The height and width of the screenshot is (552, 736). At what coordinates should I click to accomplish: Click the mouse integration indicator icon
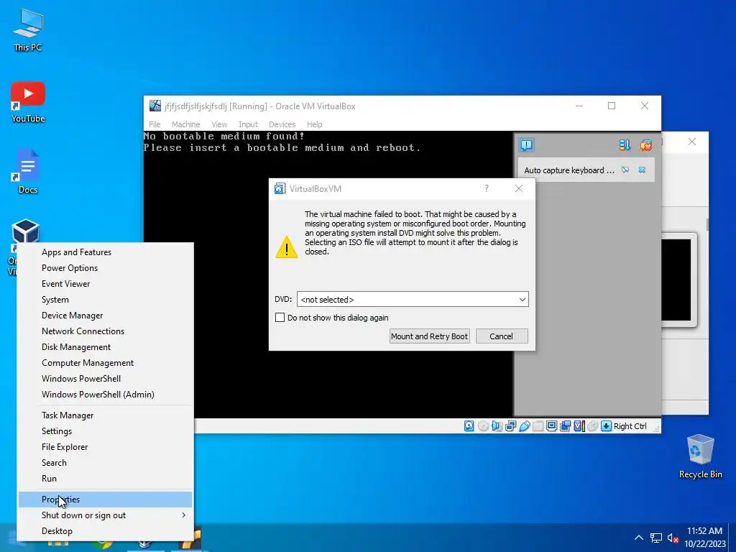click(x=593, y=425)
